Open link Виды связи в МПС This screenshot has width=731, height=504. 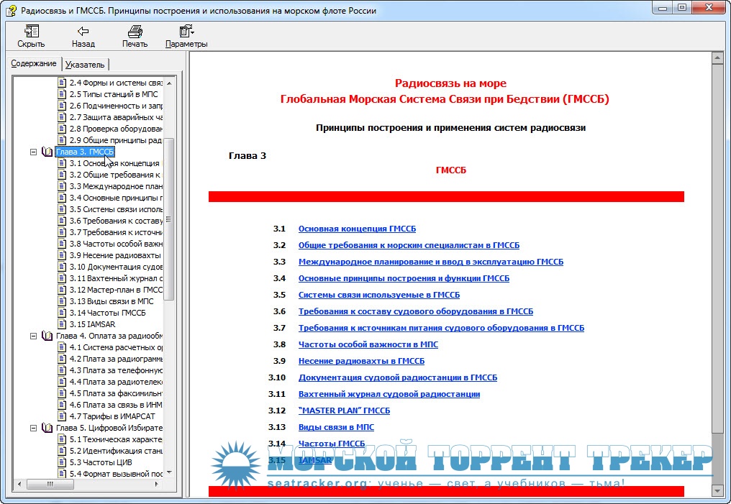(336, 427)
